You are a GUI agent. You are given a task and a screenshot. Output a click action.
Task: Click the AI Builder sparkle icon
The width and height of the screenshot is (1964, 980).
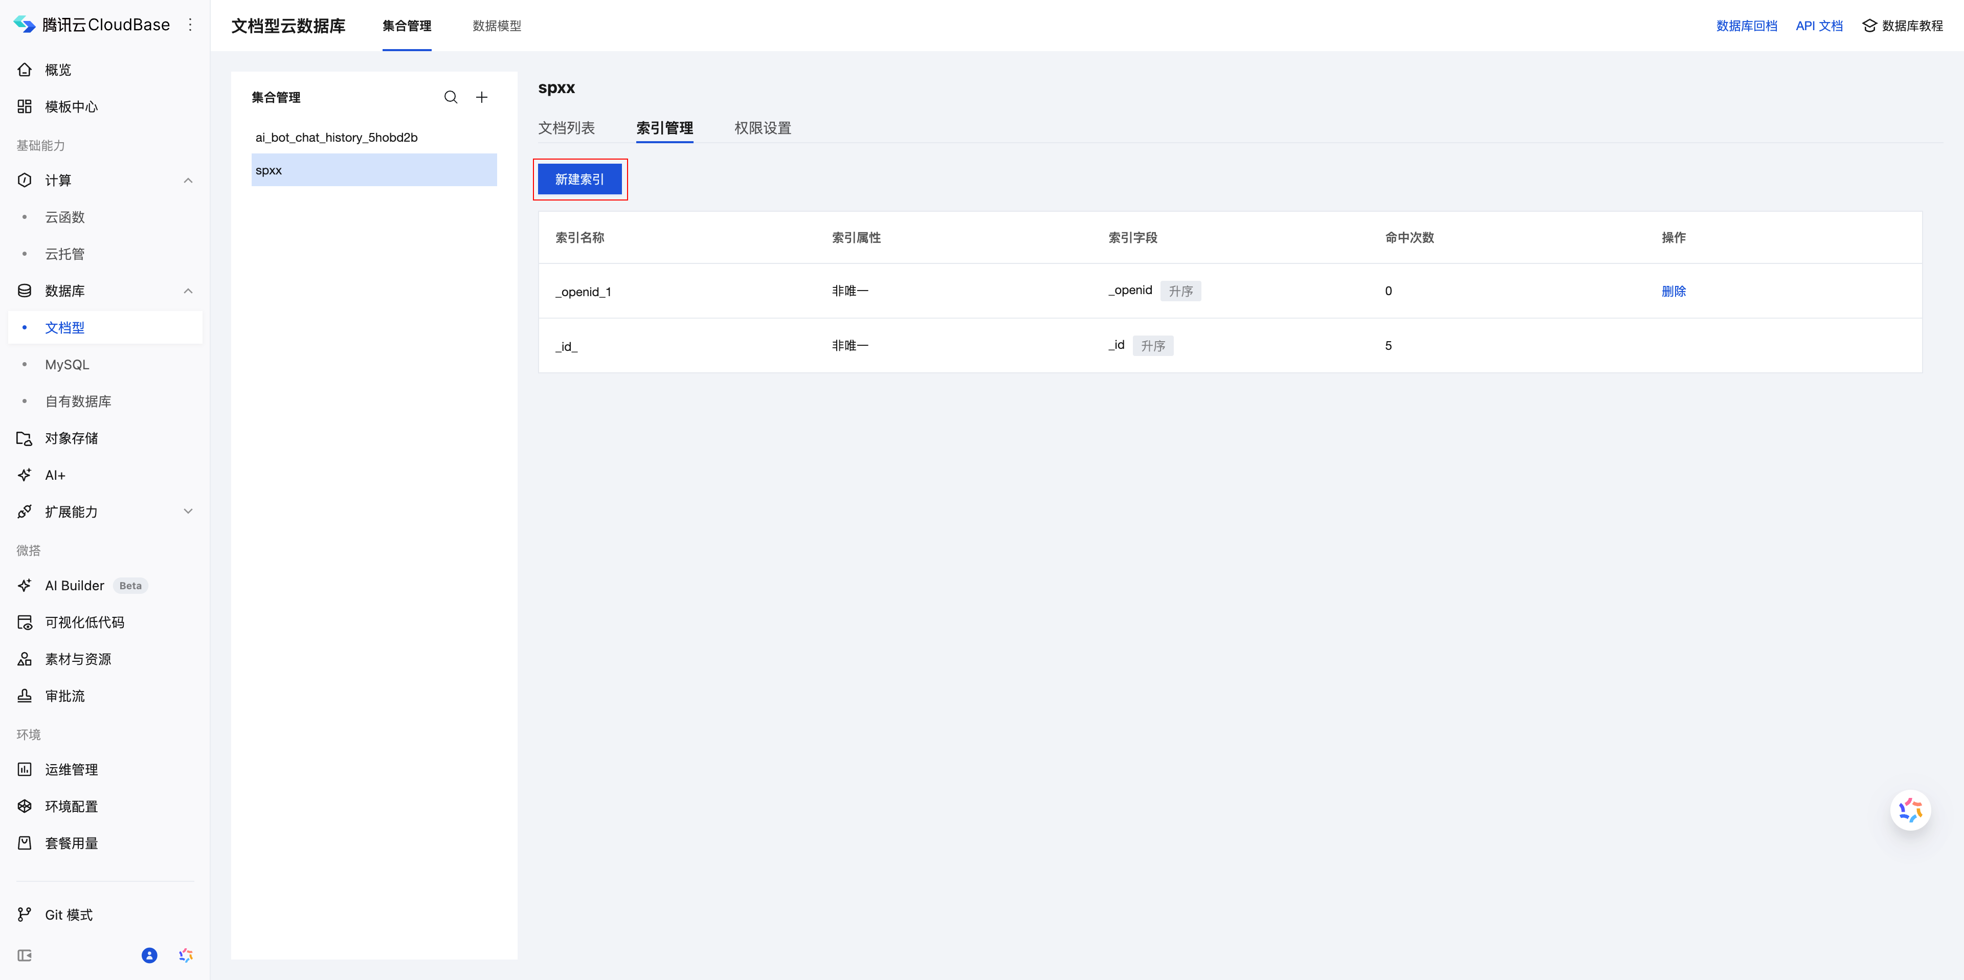point(25,585)
